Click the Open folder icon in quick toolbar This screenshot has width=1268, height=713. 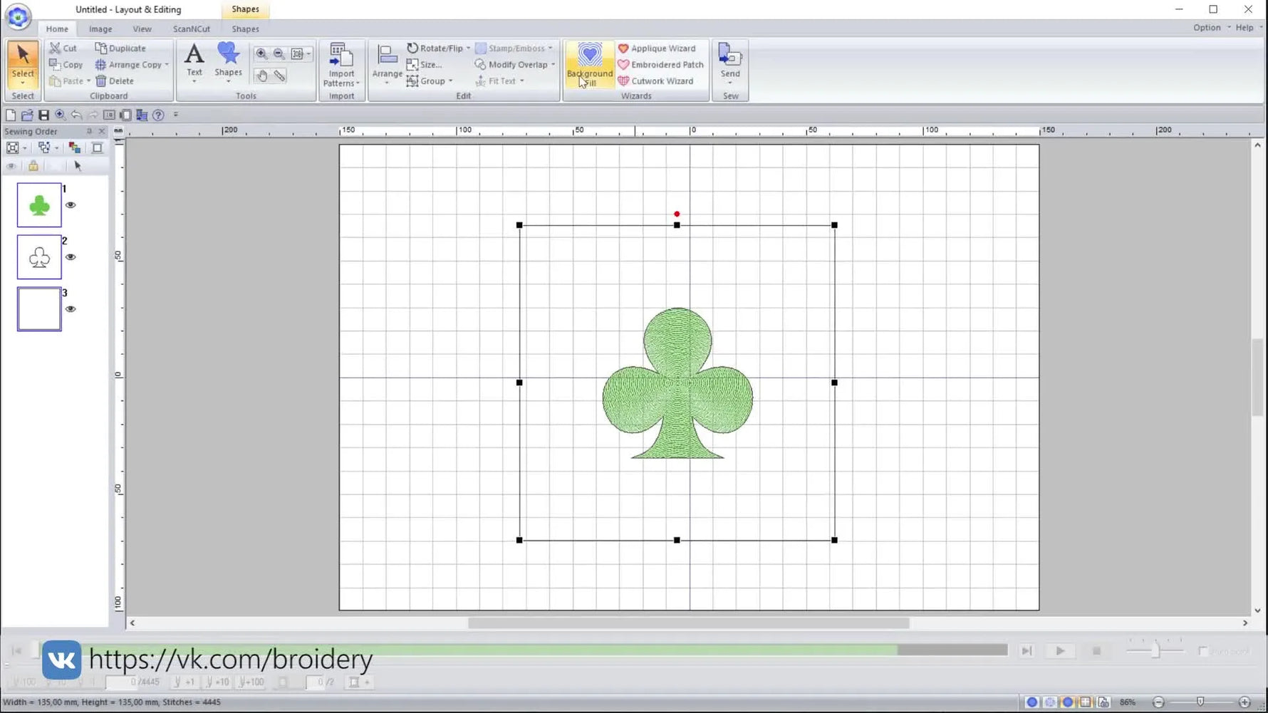[x=27, y=115]
